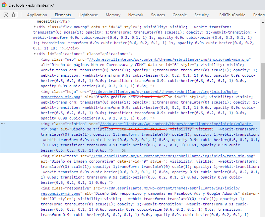The width and height of the screenshot is (265, 217).
Task: Click the alt text "Diseño de imagen corporativa"
Action: click(x=82, y=161)
